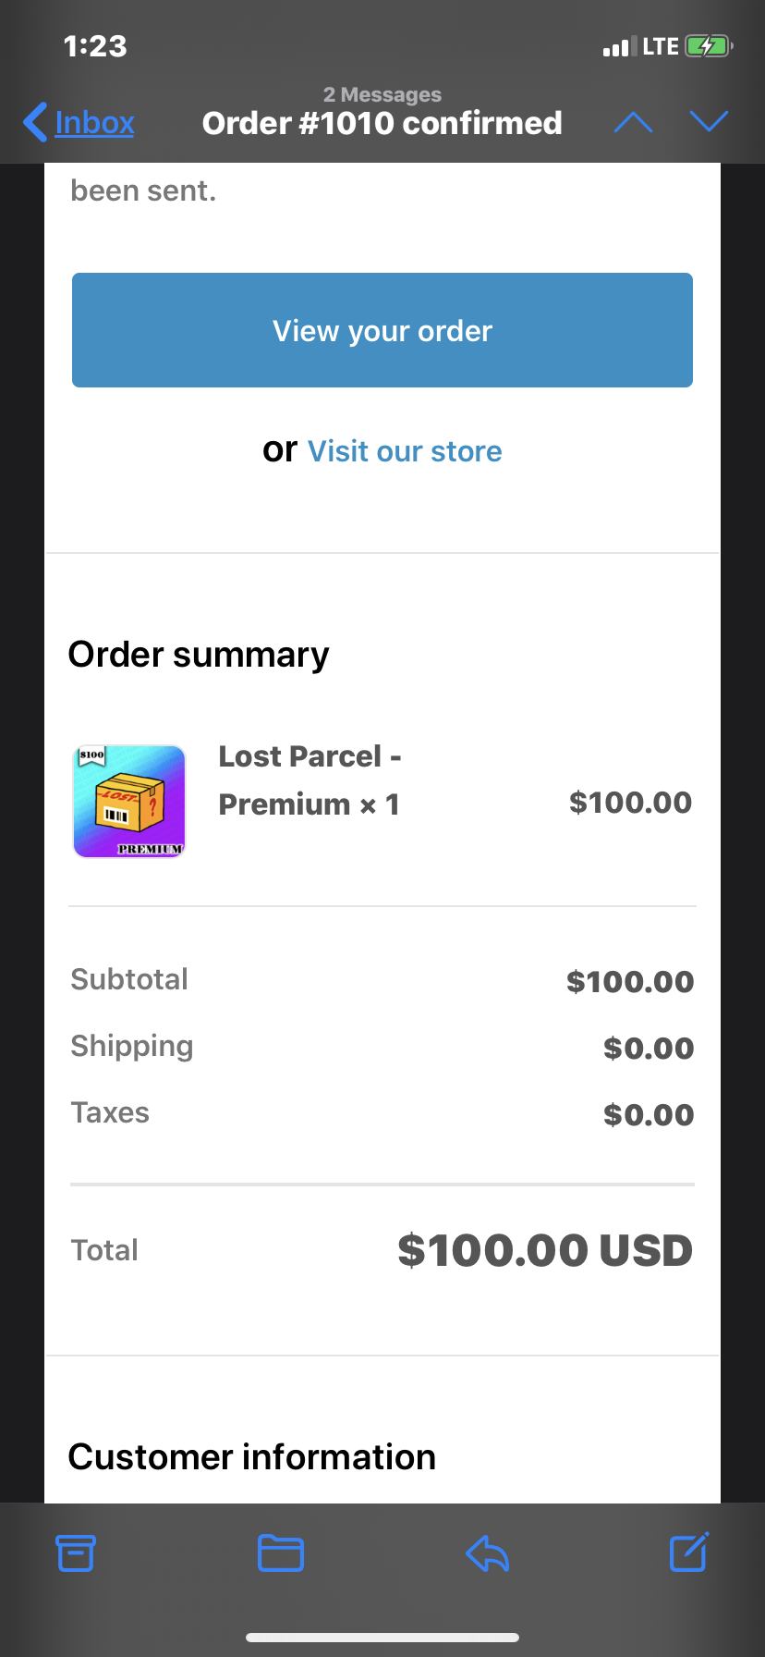The image size is (765, 1657).
Task: Show next message with down arrow
Action: (x=709, y=122)
